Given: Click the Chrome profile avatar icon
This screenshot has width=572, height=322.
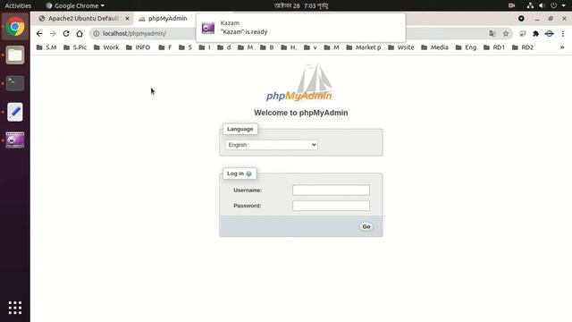Looking at the screenshot, I should [549, 34].
